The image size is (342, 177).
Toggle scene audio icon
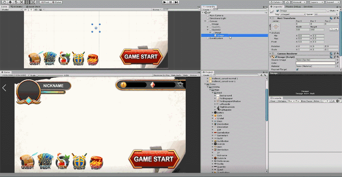tap(36, 10)
